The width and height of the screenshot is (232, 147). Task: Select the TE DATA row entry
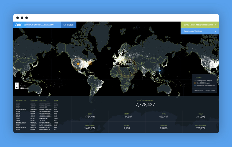42,120
